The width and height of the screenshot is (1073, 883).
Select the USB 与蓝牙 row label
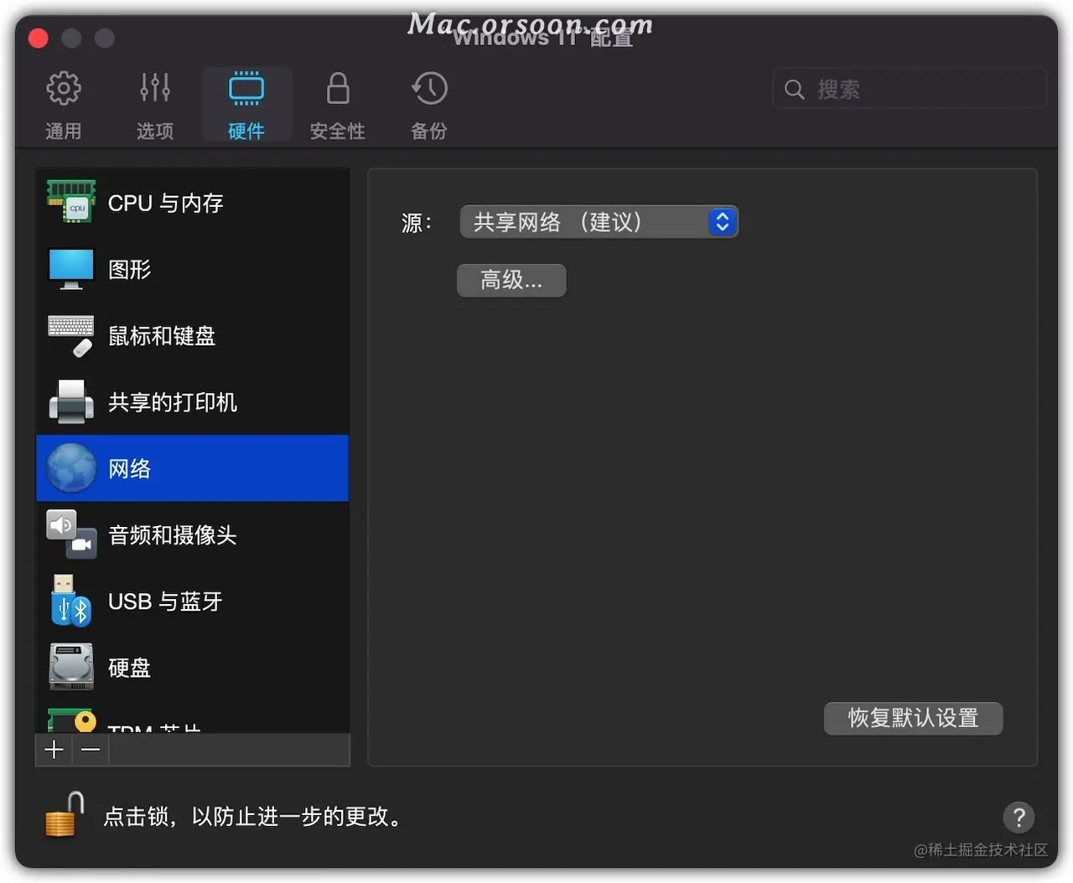point(165,602)
